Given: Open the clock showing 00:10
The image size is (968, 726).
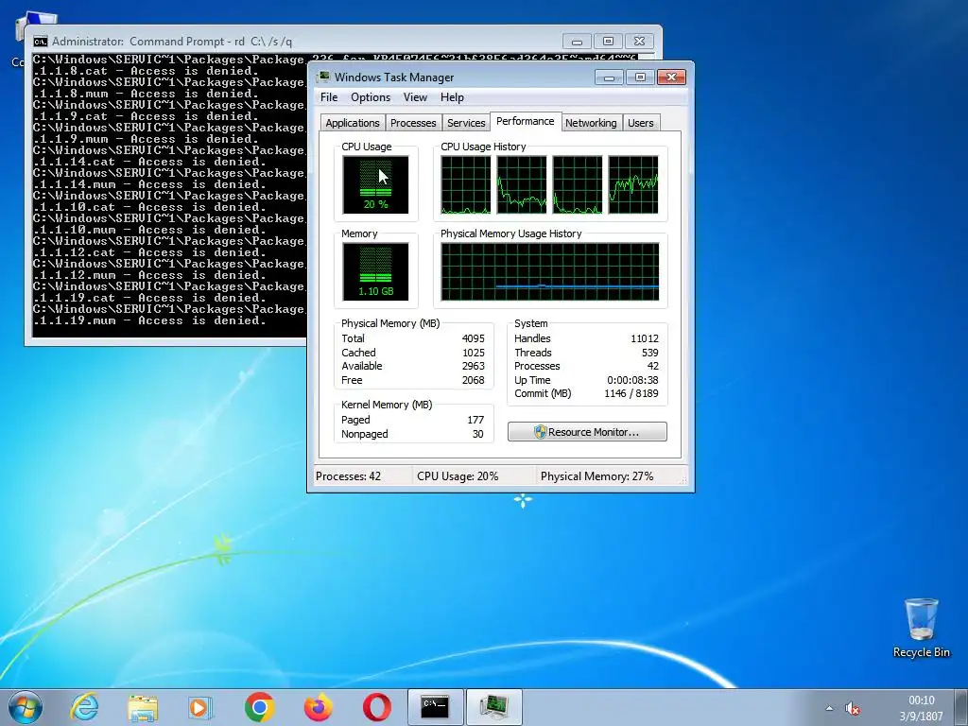Looking at the screenshot, I should [921, 708].
